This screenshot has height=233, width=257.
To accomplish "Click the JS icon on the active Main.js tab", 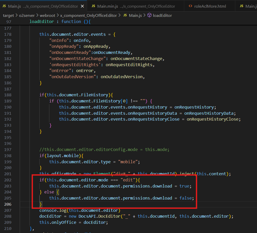I will pos(4,6).
